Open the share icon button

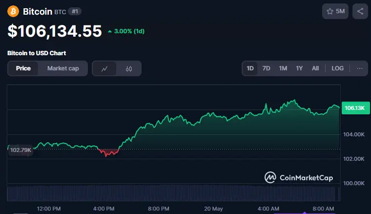pyautogui.click(x=360, y=11)
